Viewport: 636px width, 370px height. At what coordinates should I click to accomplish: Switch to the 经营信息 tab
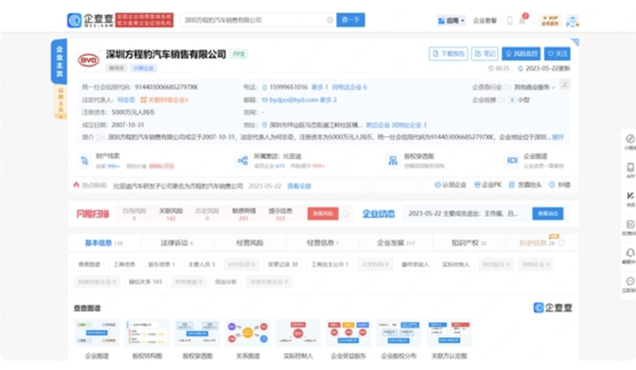(323, 243)
